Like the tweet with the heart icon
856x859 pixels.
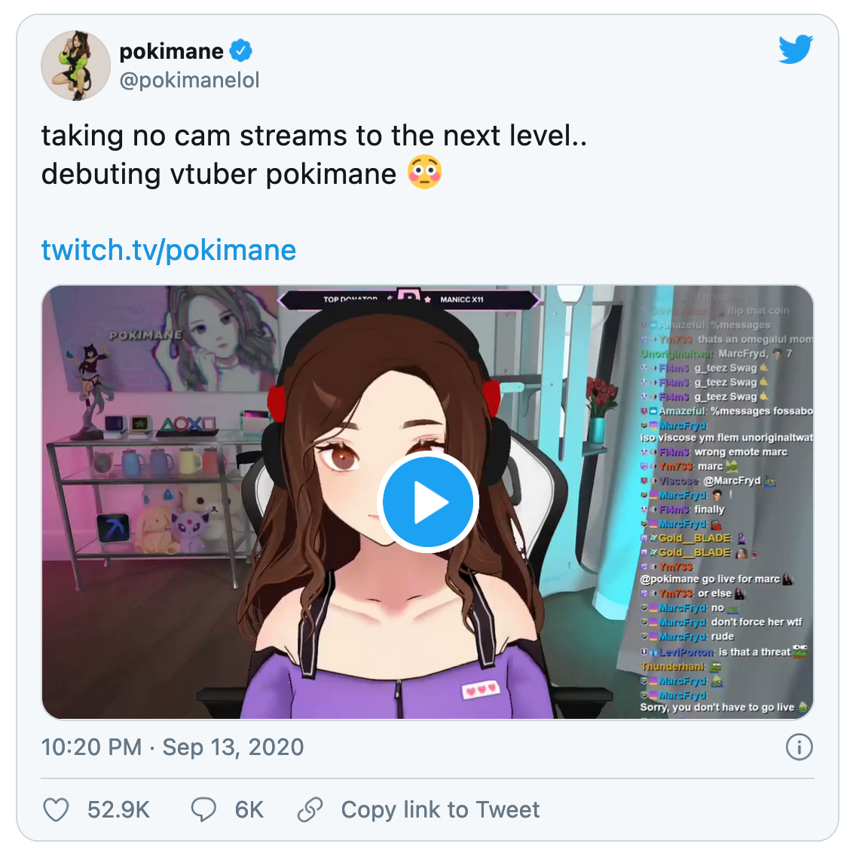coord(56,810)
